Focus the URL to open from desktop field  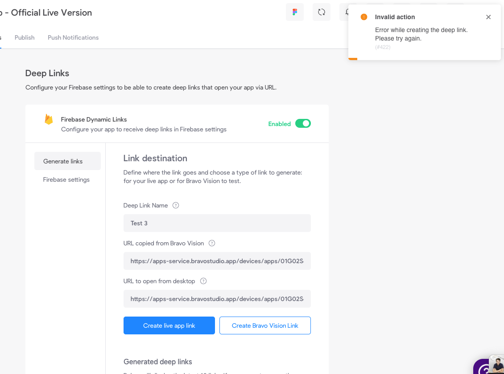[x=217, y=299]
